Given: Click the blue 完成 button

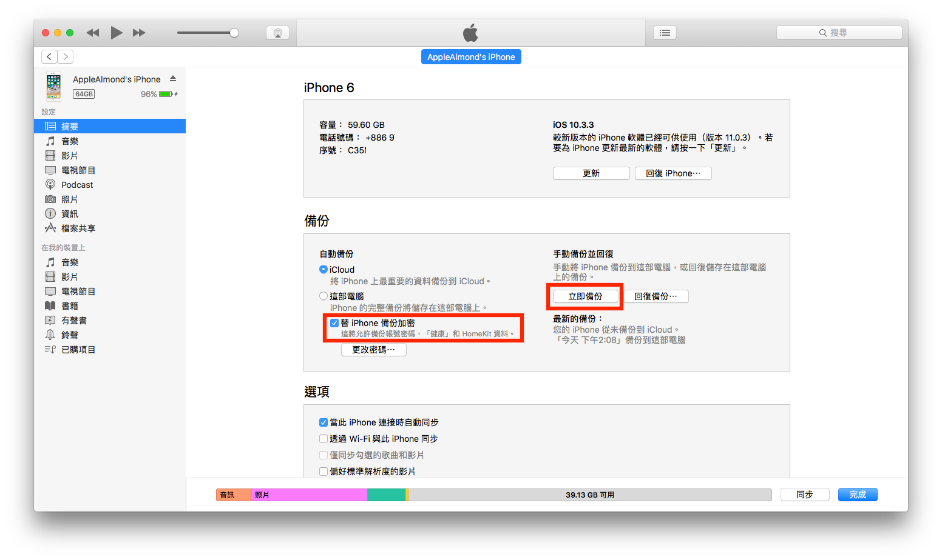Looking at the screenshot, I should (858, 495).
